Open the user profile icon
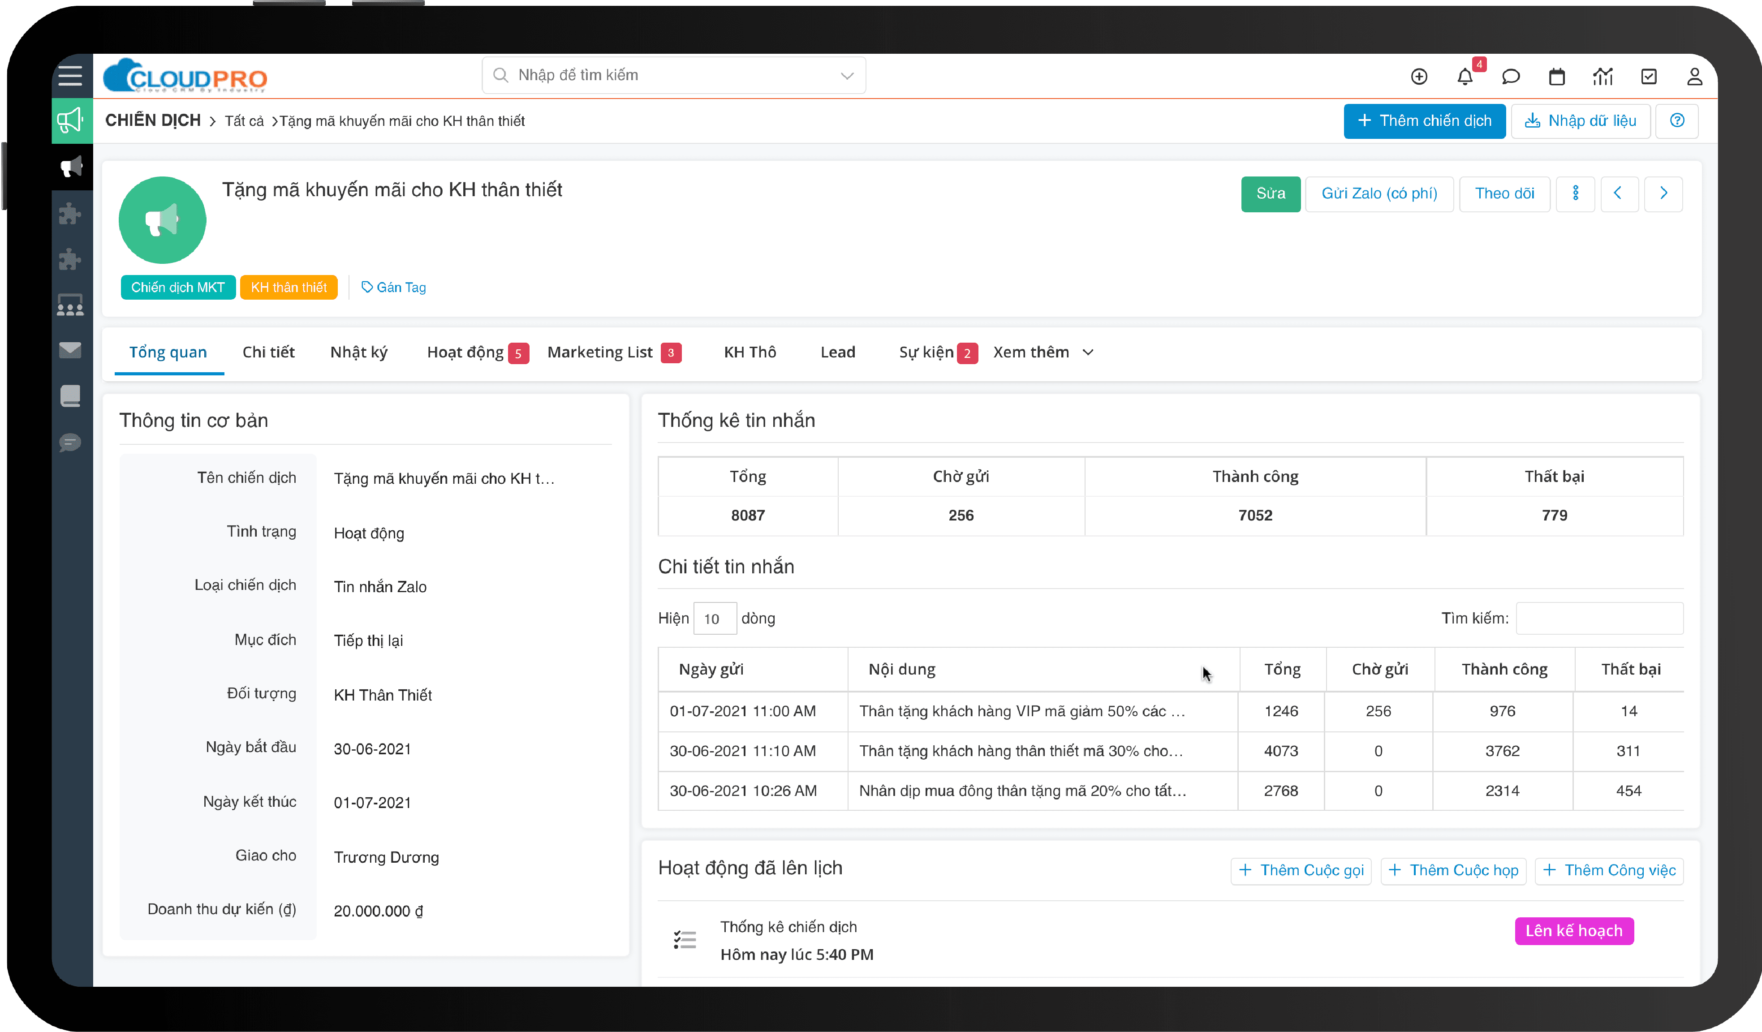This screenshot has width=1762, height=1032. point(1694,76)
